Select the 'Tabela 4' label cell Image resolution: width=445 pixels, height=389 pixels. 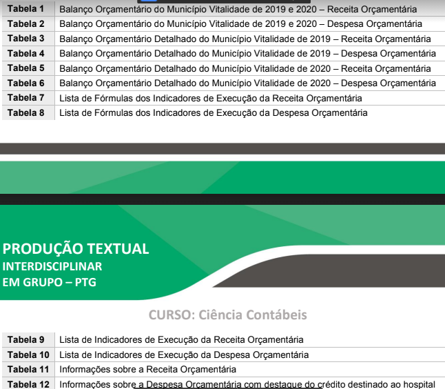[x=28, y=53]
